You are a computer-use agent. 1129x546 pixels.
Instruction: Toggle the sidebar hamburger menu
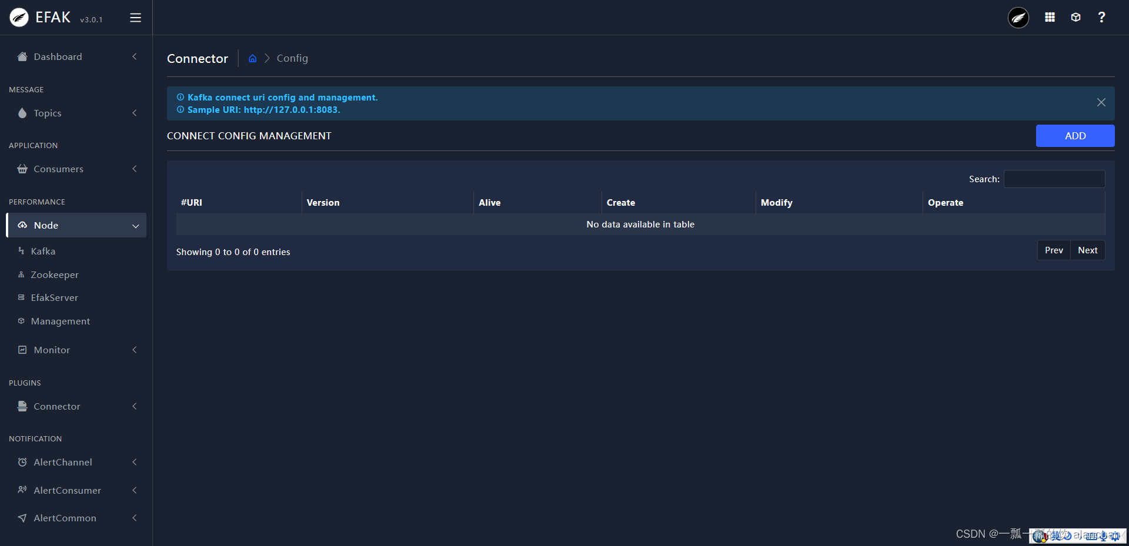[x=135, y=18]
